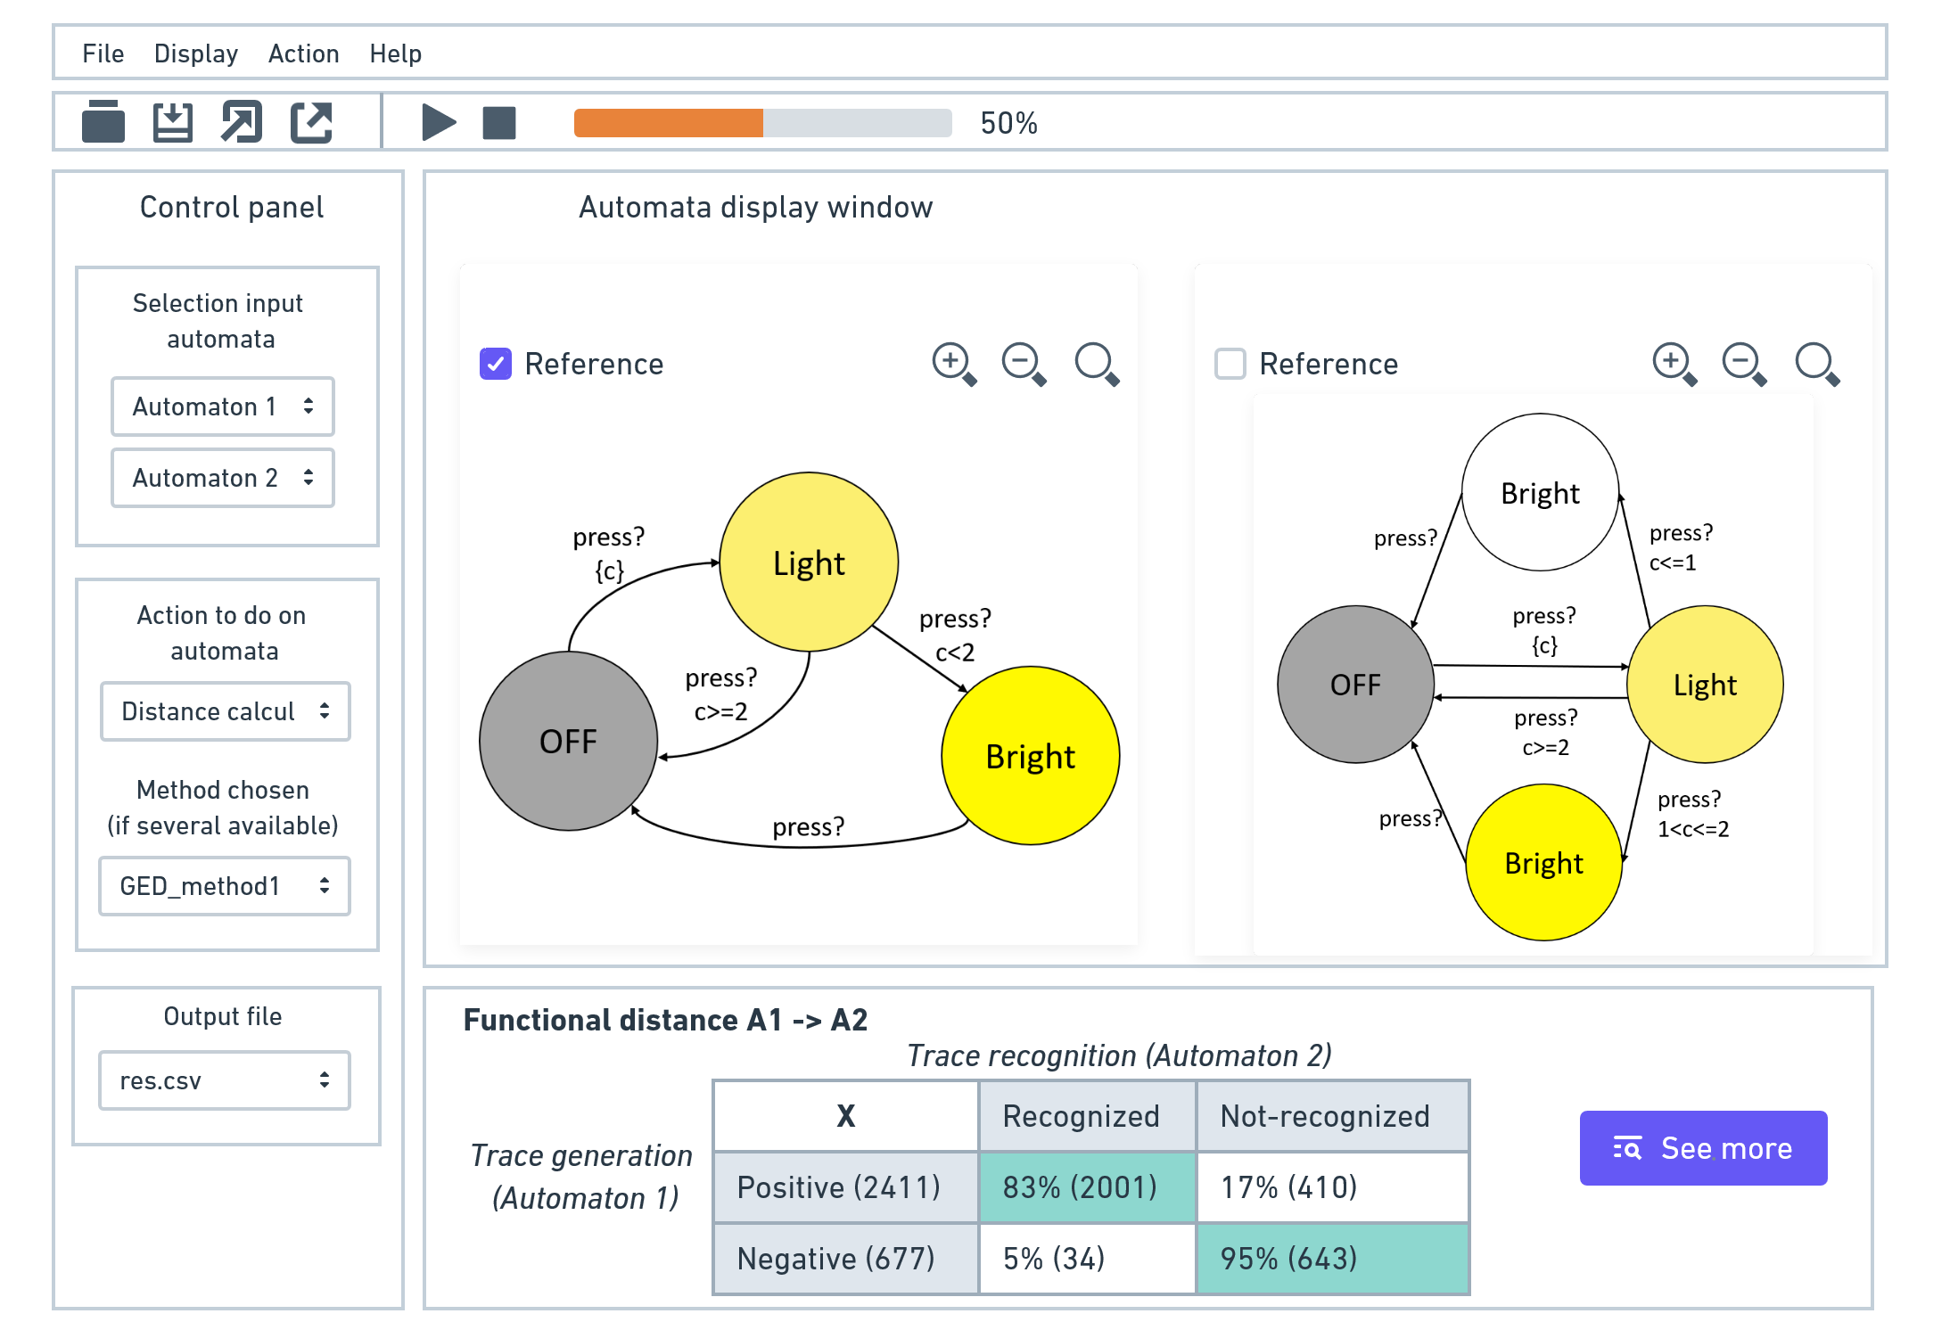
Task: Click the Positive (2411) row header
Action: [x=846, y=1187]
